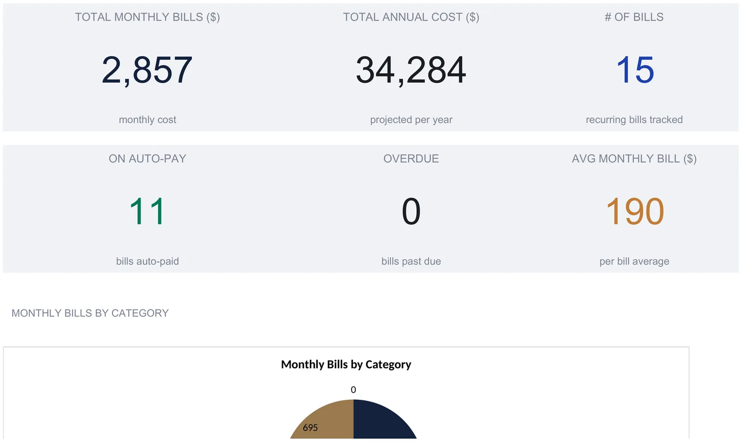
Task: Select the TOTAL MONTHLY BILLS ($) heading
Action: pos(147,17)
